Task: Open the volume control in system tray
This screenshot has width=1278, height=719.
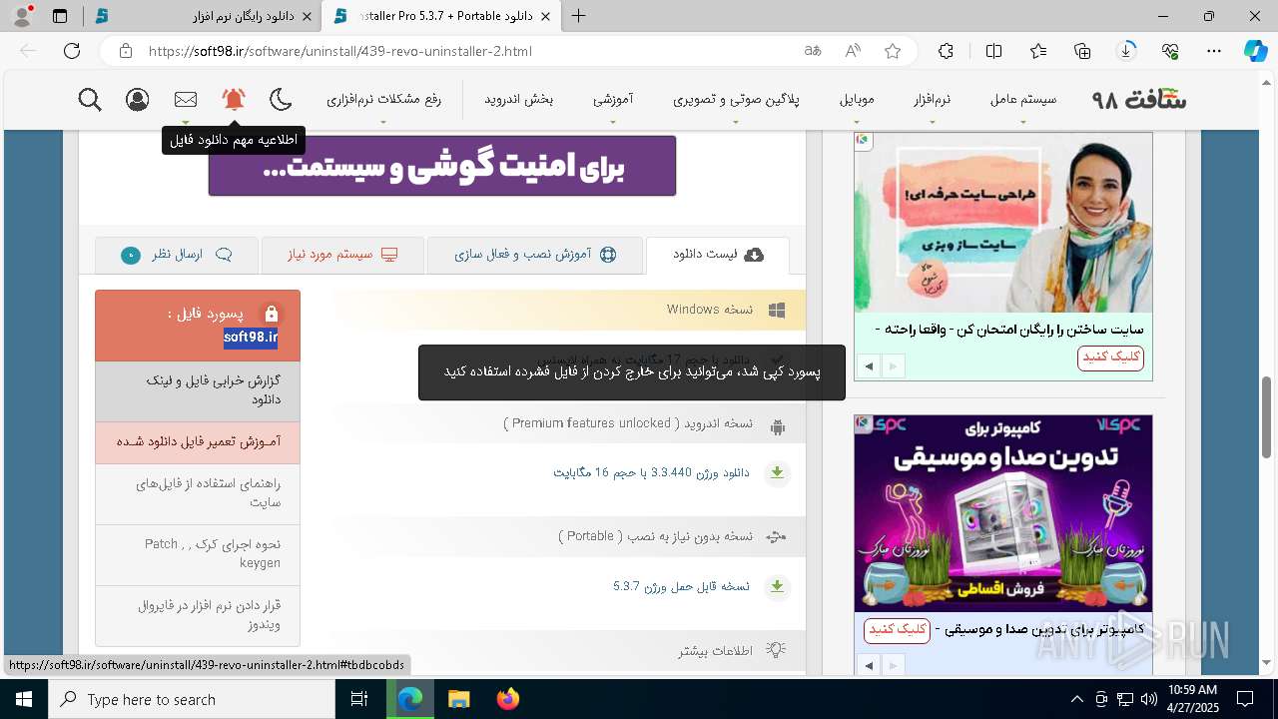Action: pyautogui.click(x=1148, y=699)
